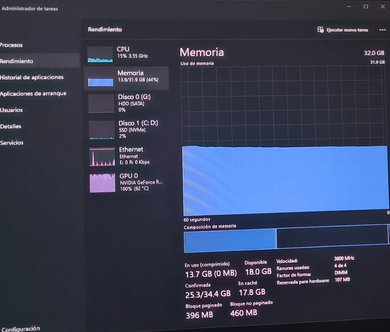This screenshot has width=390, height=332.
Task: Go to the Procesos tab
Action: click(x=12, y=45)
